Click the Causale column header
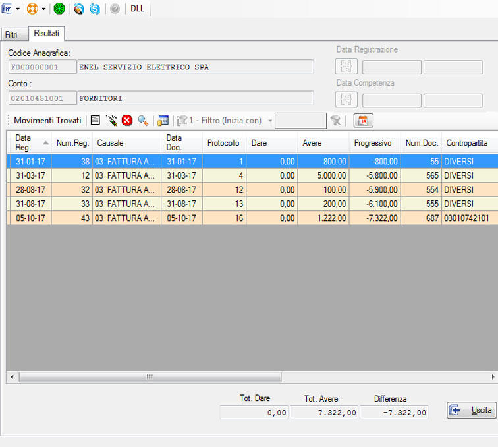This screenshot has height=447, width=498. point(126,143)
